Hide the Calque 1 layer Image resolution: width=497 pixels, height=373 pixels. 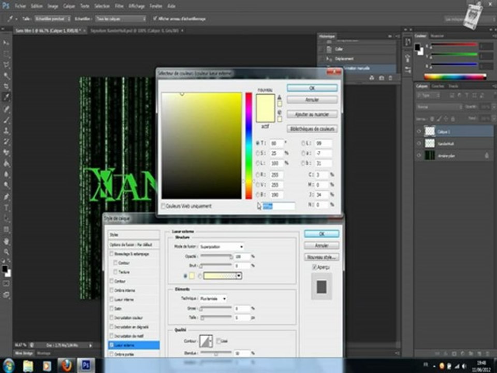point(419,131)
